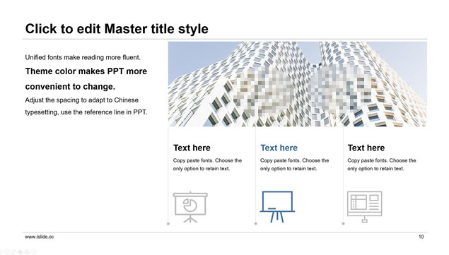Open the slideshow pen tools icon
449x255 pixels.
pos(13,252)
